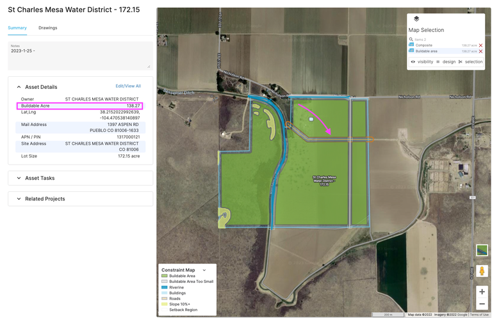Select the Composite row in Map Selection
The height and width of the screenshot is (318, 492).
coord(446,45)
